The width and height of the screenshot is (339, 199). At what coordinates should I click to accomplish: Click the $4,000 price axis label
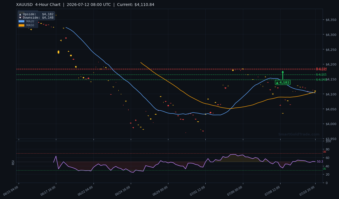pos(331,124)
